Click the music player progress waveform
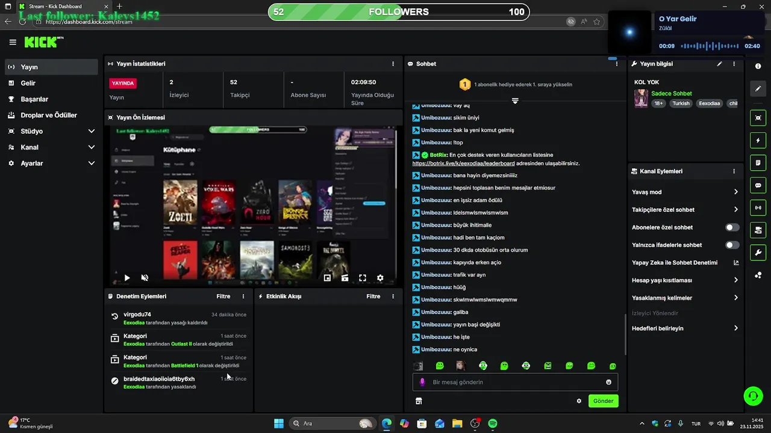 click(710, 46)
